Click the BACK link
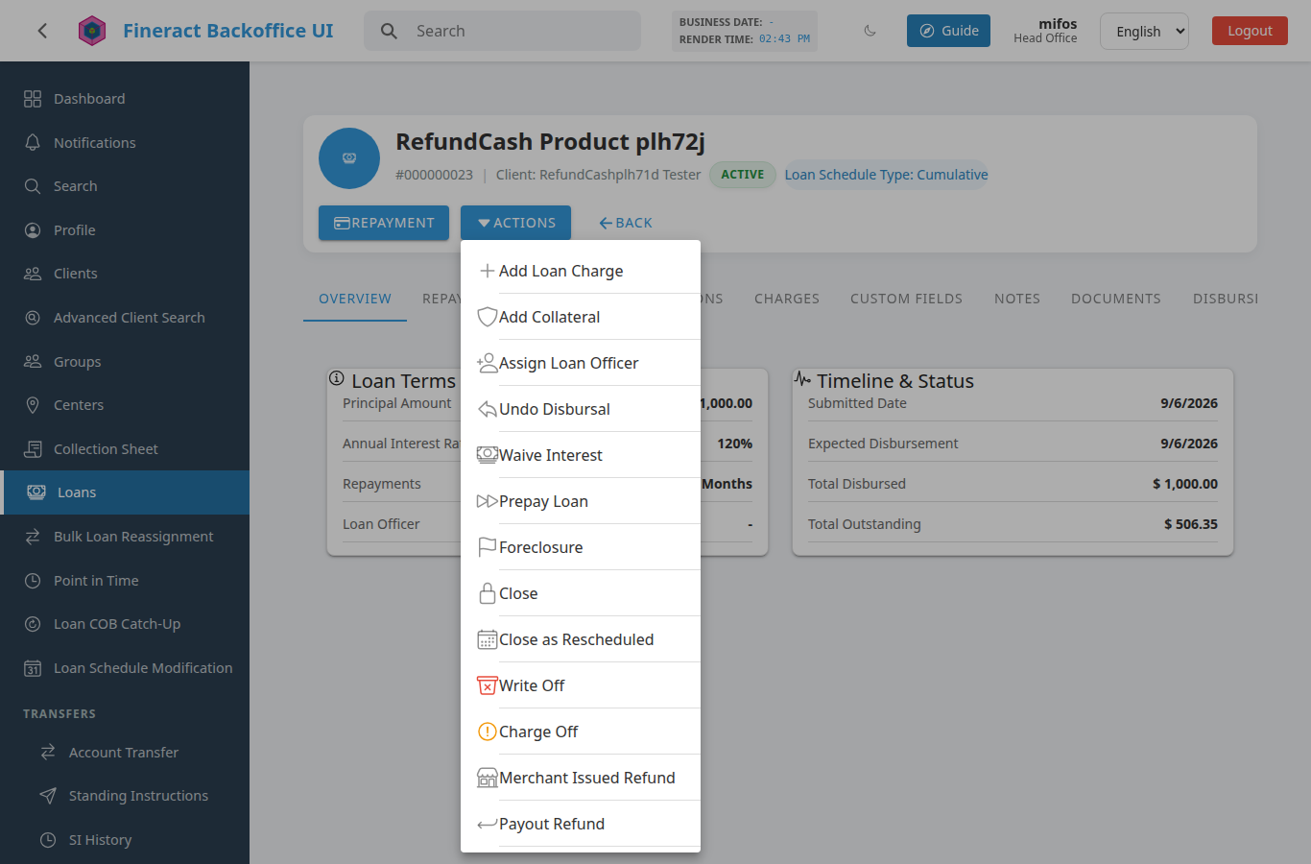Image resolution: width=1311 pixels, height=864 pixels. pos(626,223)
